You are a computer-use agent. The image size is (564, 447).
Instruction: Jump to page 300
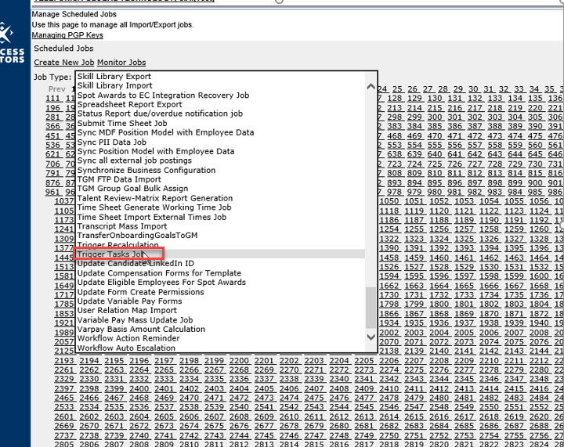435,117
